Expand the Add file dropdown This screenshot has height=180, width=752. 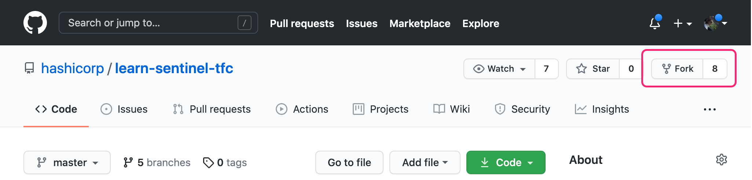coord(425,162)
